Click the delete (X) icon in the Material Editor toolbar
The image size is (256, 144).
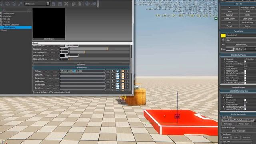point(66,4)
